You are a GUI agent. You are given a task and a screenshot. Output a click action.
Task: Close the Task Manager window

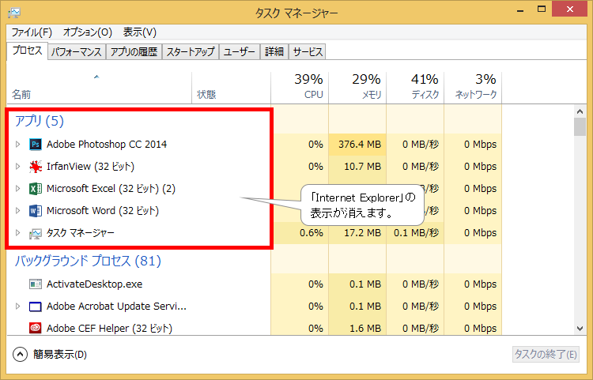569,9
